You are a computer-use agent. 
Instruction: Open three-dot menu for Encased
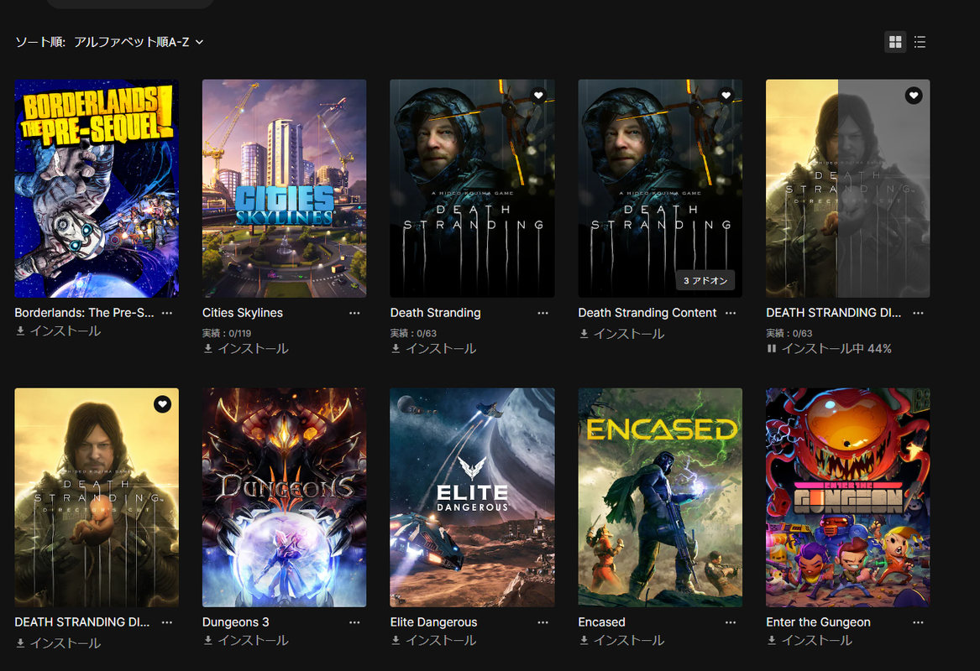pyautogui.click(x=731, y=622)
